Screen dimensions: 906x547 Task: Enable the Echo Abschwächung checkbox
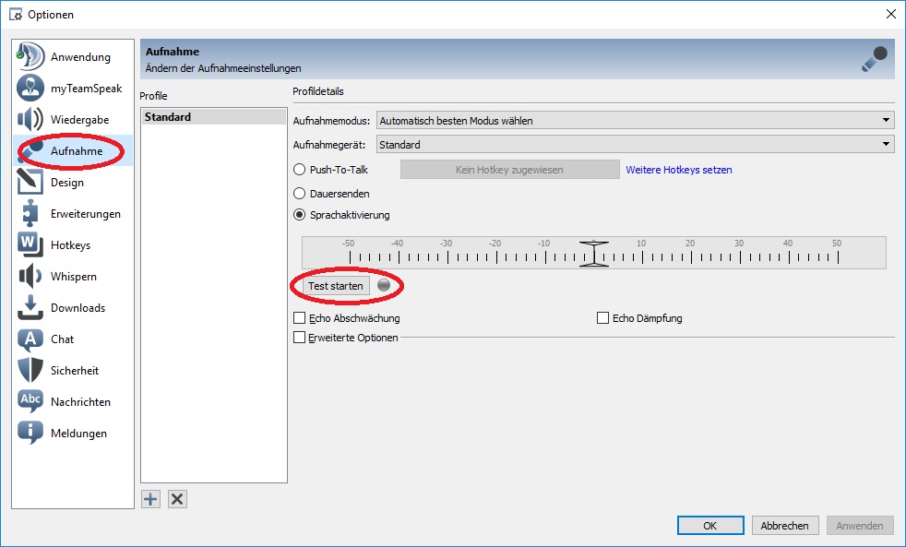[x=299, y=318]
